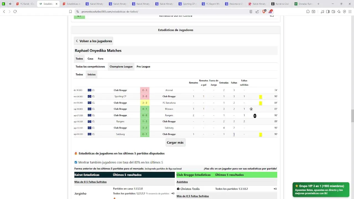Click Cargar más button
Image resolution: width=354 pixels, height=199 pixels.
[175, 143]
